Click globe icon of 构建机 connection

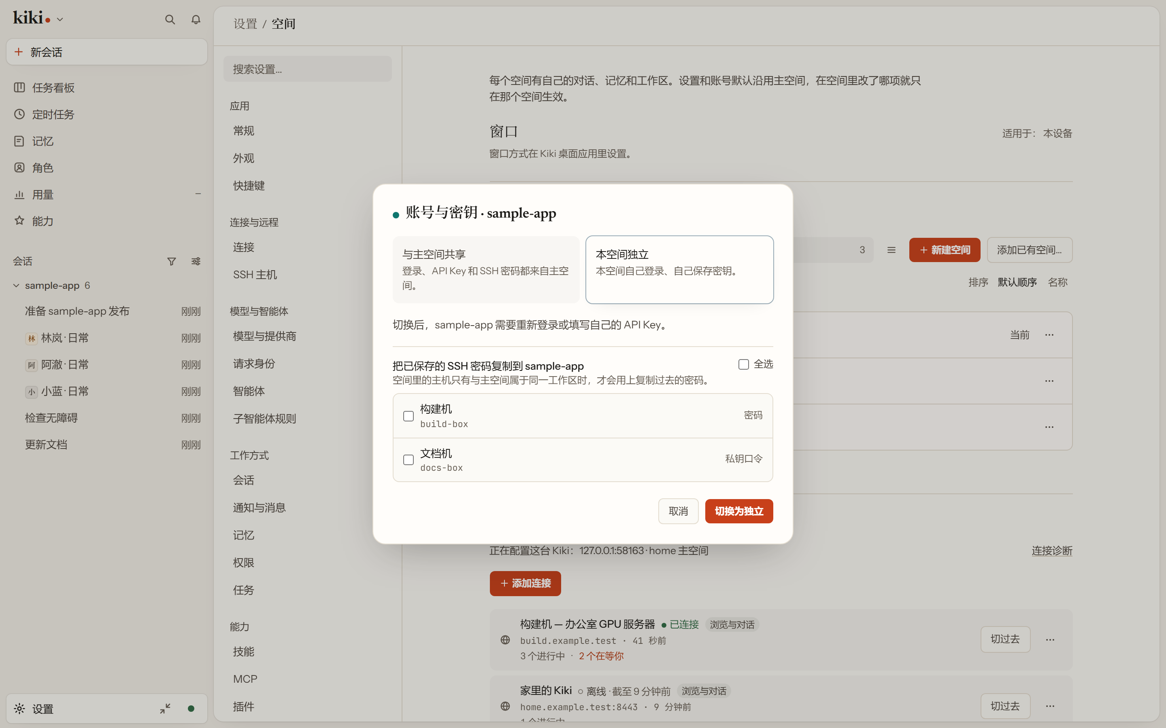click(x=505, y=639)
